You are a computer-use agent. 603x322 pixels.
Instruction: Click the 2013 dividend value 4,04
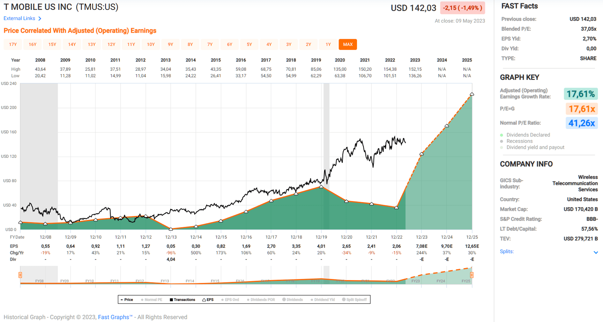(171, 259)
